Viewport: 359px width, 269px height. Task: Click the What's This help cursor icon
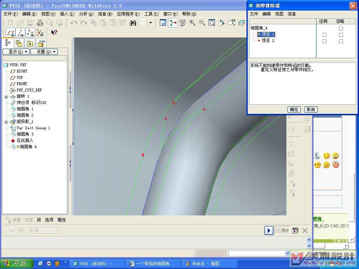[x=54, y=33]
